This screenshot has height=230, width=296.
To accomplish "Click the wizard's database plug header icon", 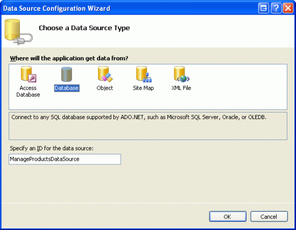I will (18, 32).
